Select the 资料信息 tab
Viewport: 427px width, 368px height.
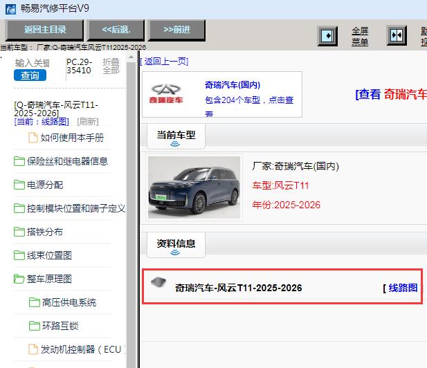[176, 245]
